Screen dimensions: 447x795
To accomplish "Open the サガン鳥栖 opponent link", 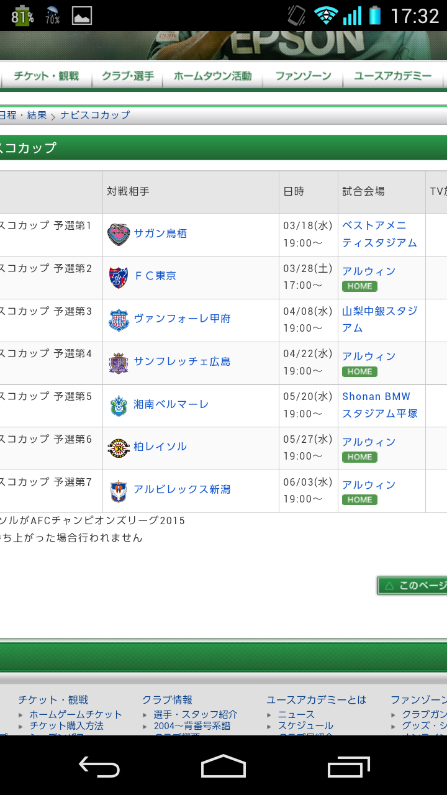I will (x=160, y=234).
